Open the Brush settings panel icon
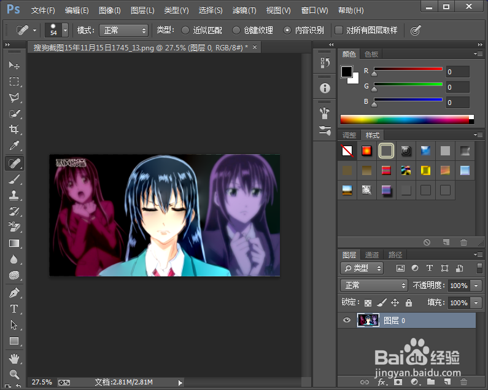The image size is (488, 390). click(325, 130)
